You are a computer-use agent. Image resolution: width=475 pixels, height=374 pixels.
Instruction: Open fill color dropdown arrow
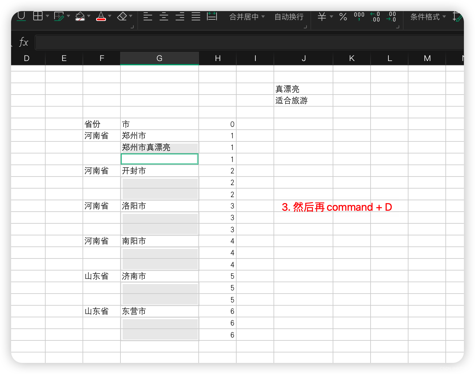[89, 16]
